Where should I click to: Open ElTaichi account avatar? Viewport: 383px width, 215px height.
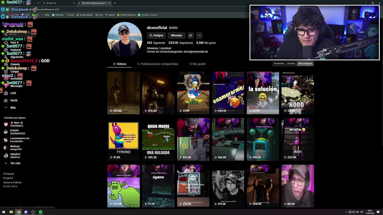pyautogui.click(x=6, y=132)
